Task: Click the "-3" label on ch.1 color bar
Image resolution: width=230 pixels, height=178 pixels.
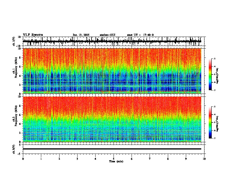Action: (x=214, y=59)
